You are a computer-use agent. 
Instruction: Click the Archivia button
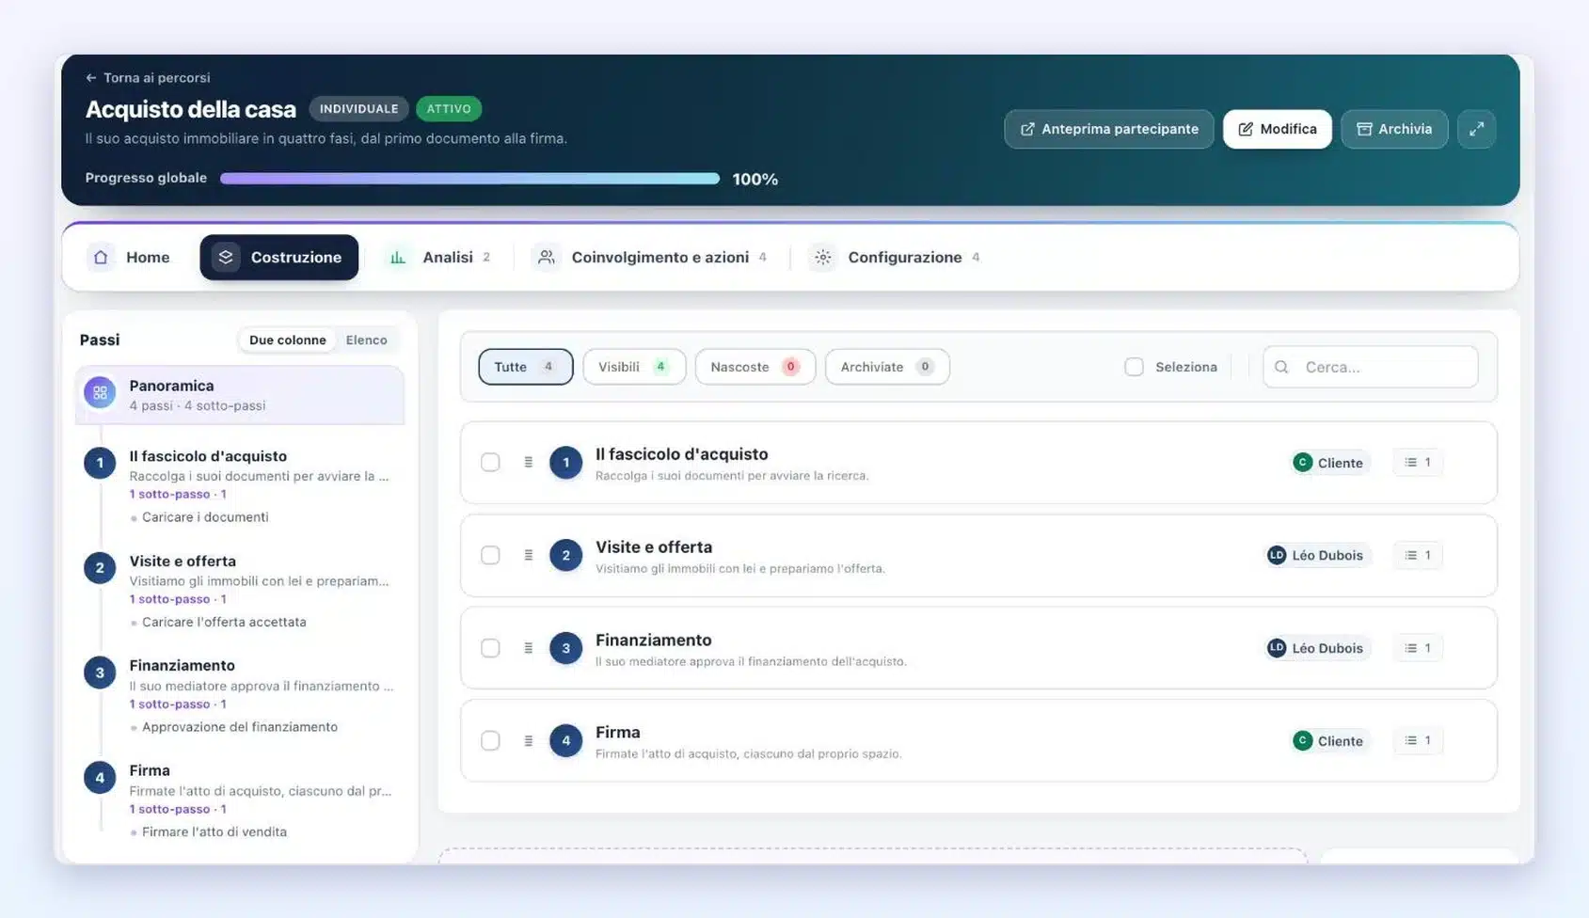[1394, 129]
